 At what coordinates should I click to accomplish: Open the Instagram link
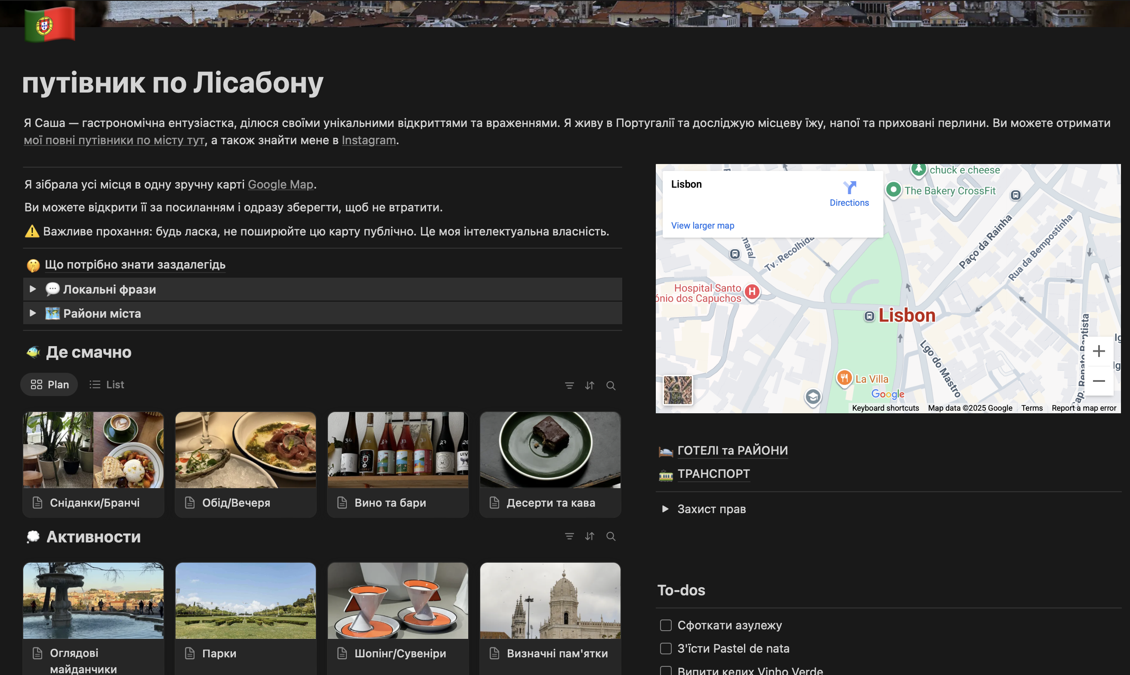click(369, 140)
